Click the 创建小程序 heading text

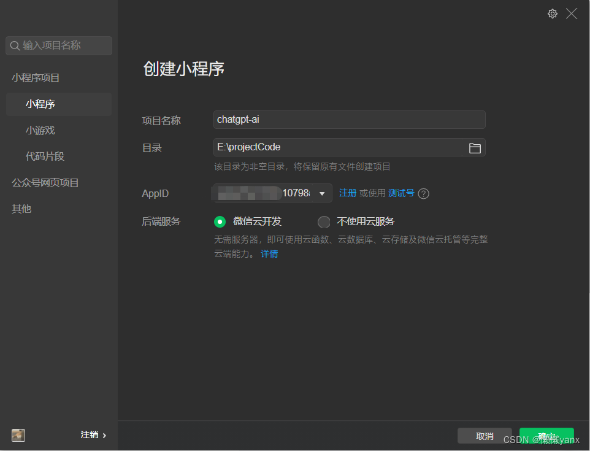(x=183, y=69)
